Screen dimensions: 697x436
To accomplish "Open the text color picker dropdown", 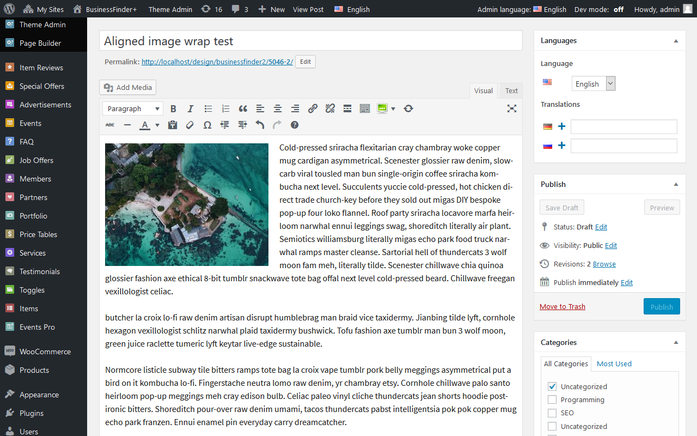I will coord(157,125).
